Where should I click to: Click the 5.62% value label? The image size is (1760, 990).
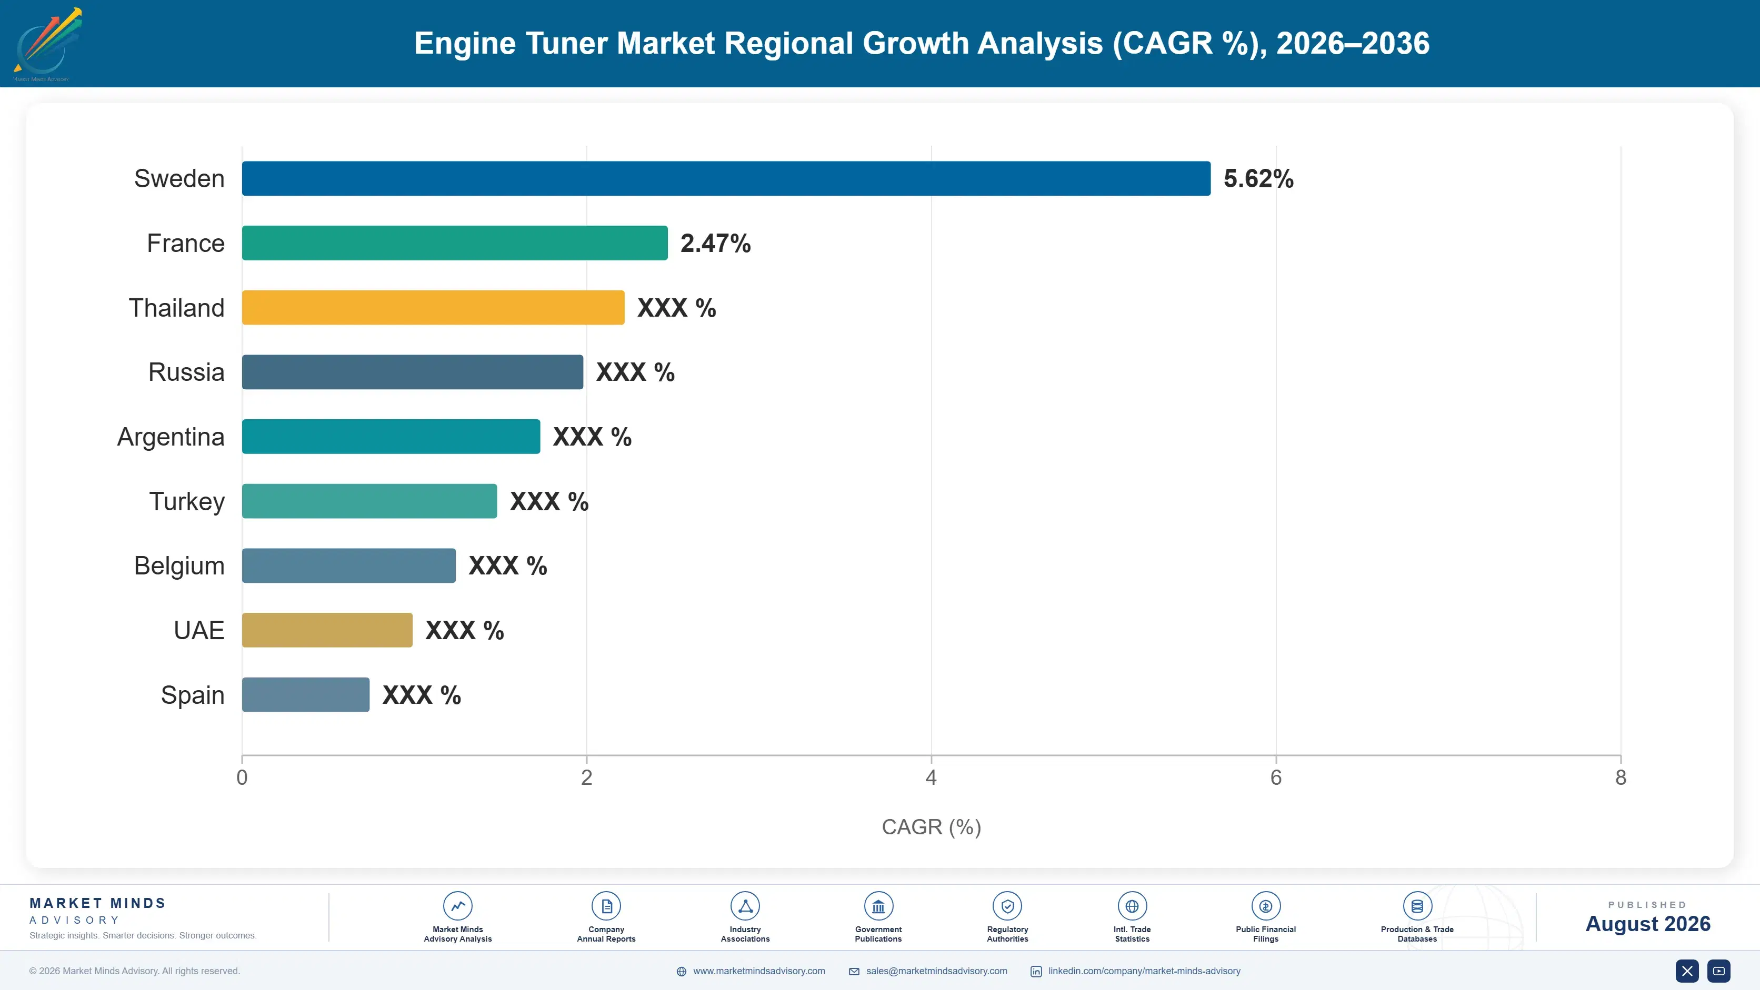pyautogui.click(x=1258, y=179)
